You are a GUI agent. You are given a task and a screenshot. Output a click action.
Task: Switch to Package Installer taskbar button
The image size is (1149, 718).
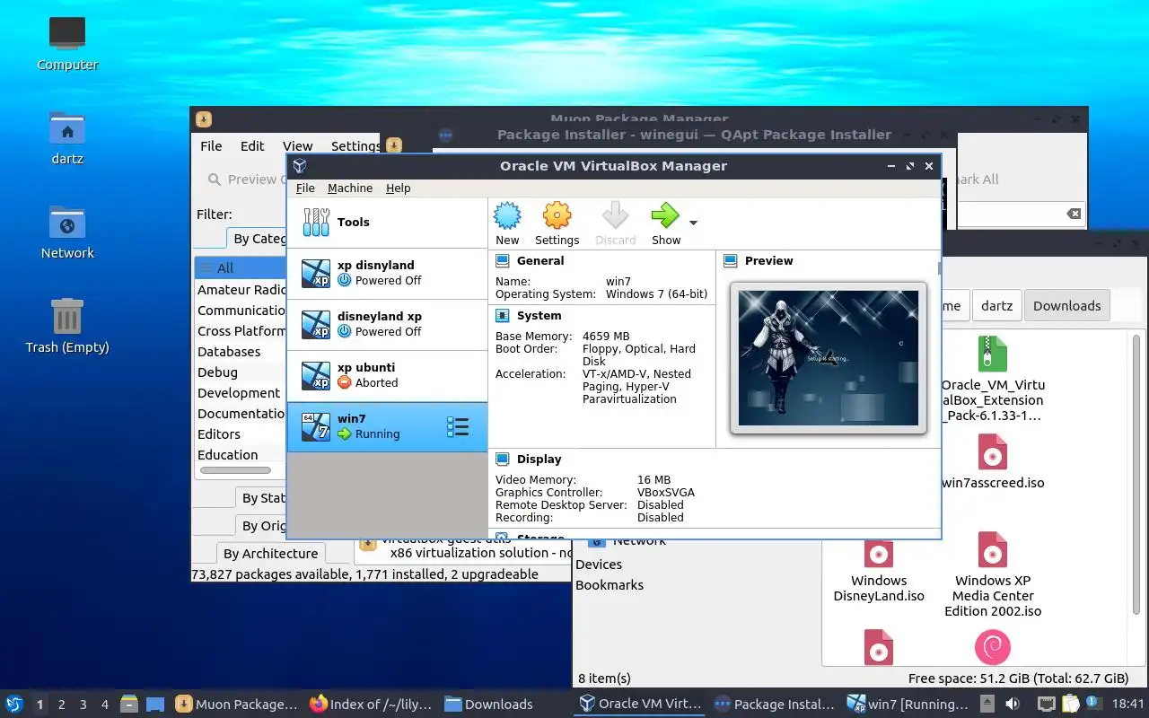tap(776, 704)
